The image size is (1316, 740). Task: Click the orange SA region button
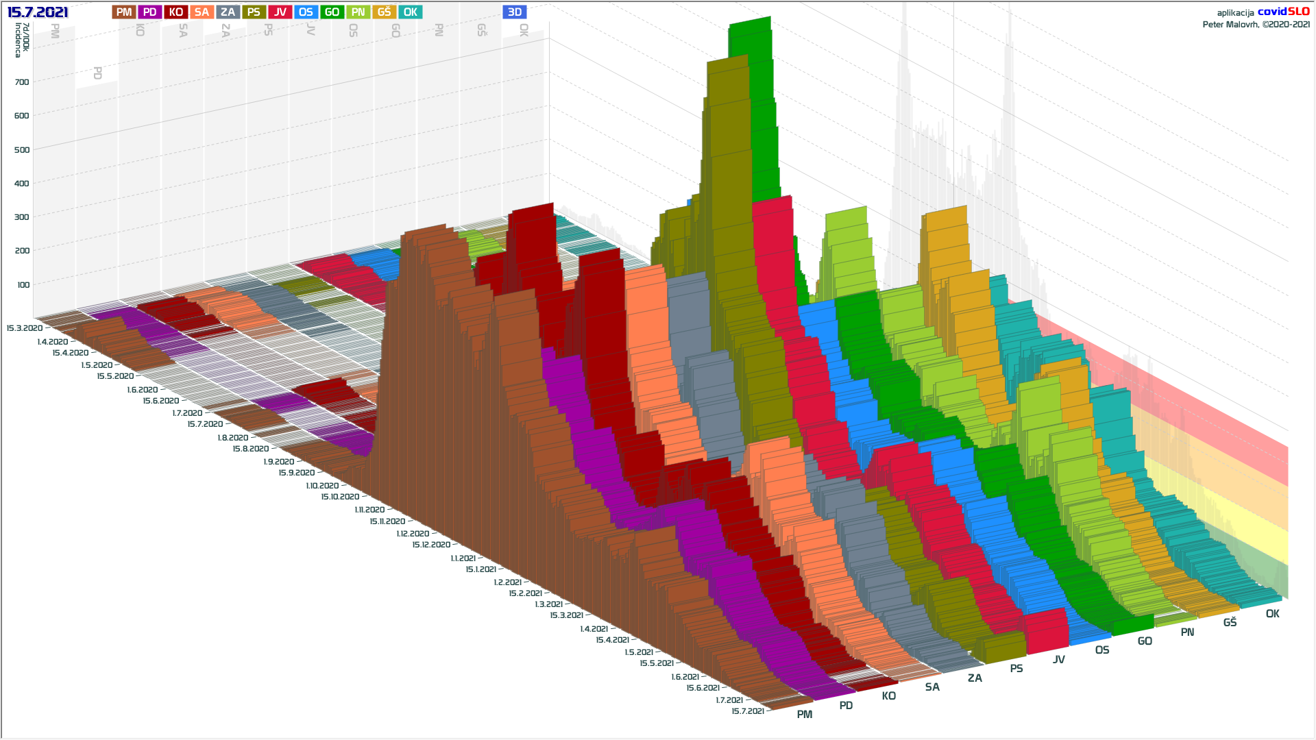click(x=202, y=12)
